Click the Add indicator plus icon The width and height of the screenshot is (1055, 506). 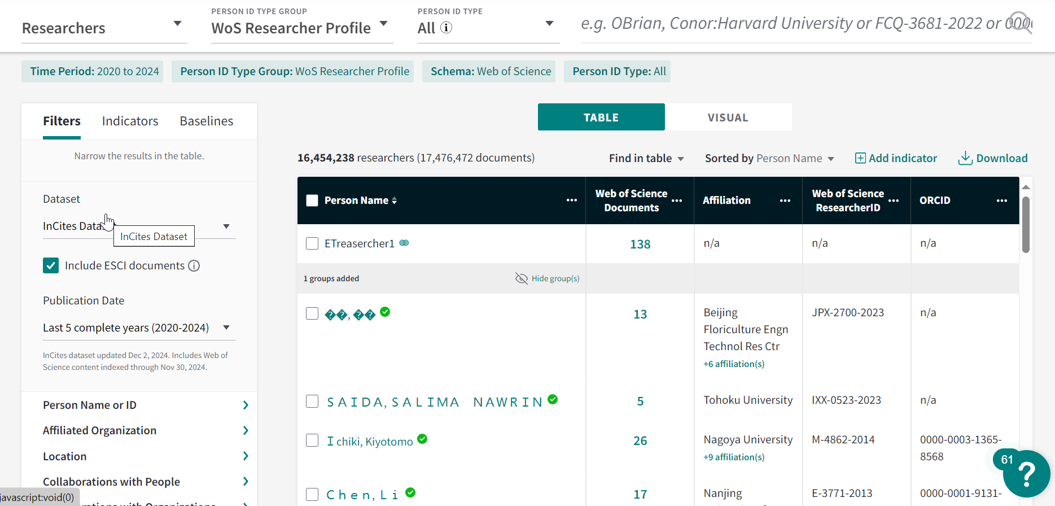tap(860, 158)
